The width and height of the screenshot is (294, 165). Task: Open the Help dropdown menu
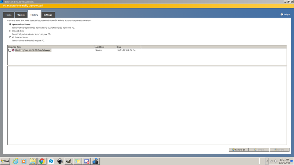286,14
